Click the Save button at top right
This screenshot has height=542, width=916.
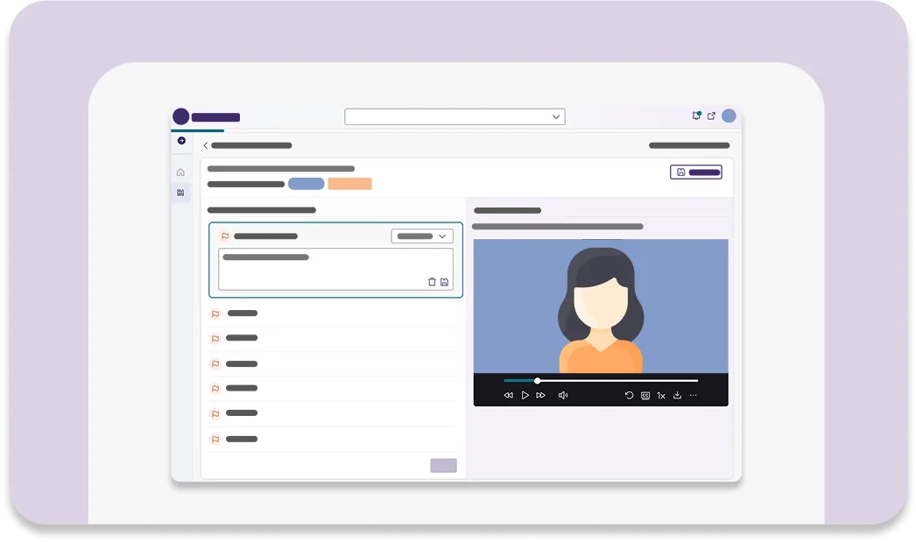click(696, 172)
